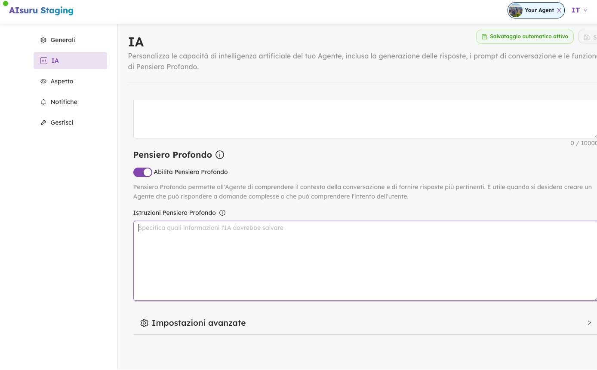Click the gear icon beside Generali
Viewport: 597px width, 370px height.
point(43,40)
